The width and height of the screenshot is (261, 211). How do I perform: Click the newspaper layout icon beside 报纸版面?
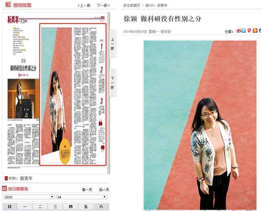(x=7, y=5)
